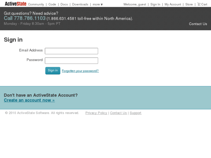Click Sign In in the header
The height and width of the screenshot is (158, 211).
point(155,4)
